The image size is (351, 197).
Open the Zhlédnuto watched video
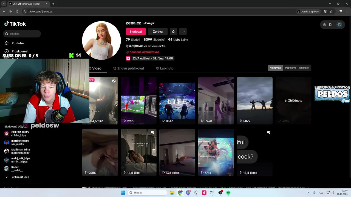pyautogui.click(x=293, y=101)
